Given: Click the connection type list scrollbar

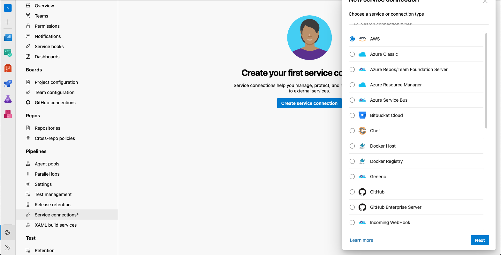Looking at the screenshot, I should (486, 81).
